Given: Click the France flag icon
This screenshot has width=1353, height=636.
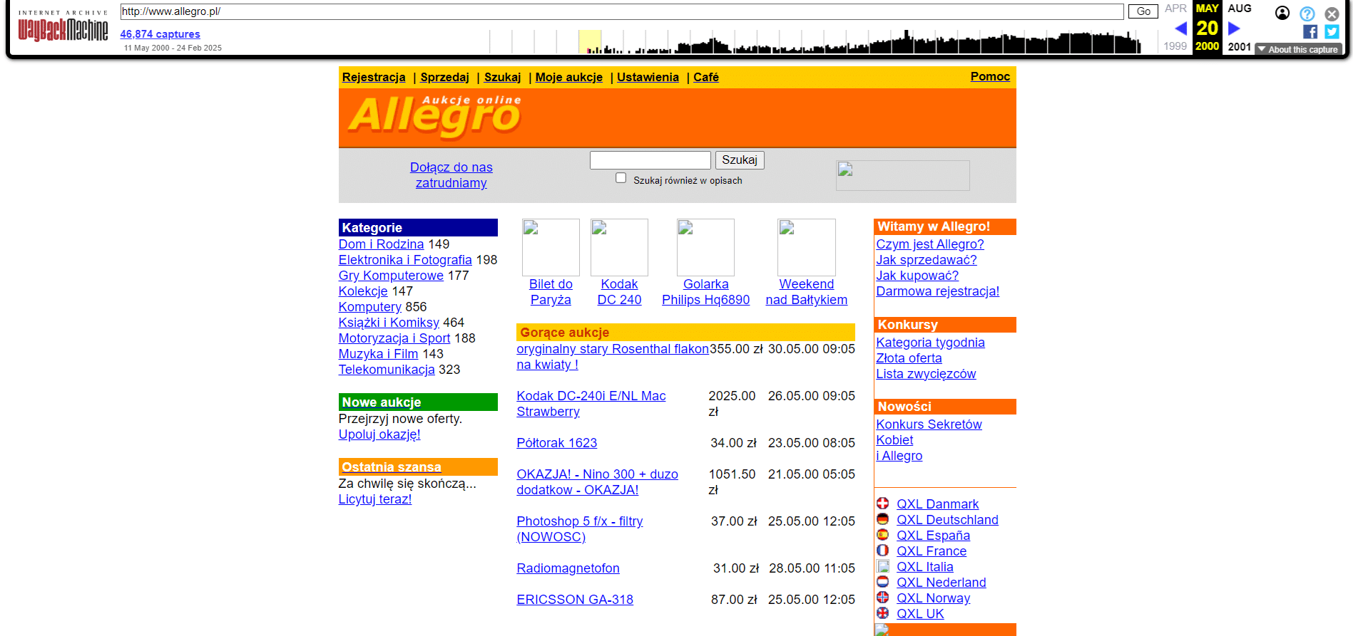Looking at the screenshot, I should [883, 550].
